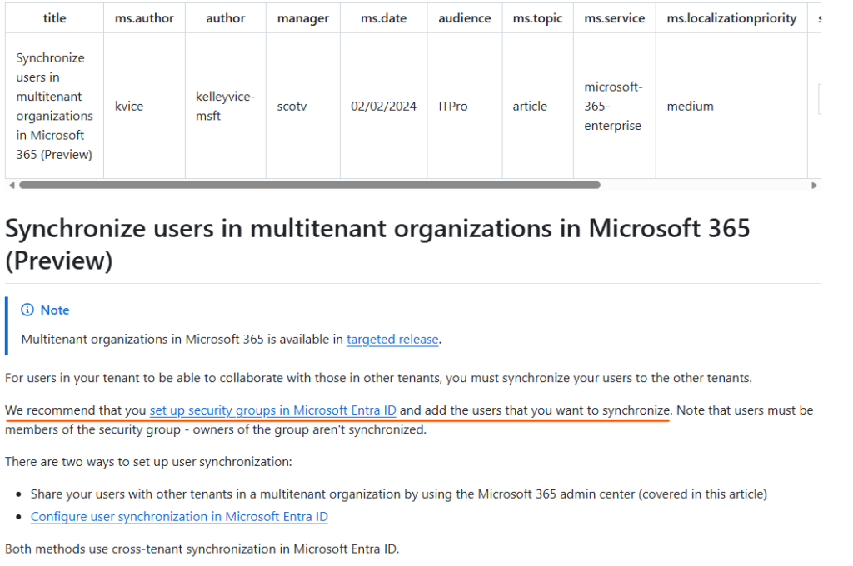The height and width of the screenshot is (566, 853).
Task: Click the ms.date column header
Action: [x=383, y=18]
